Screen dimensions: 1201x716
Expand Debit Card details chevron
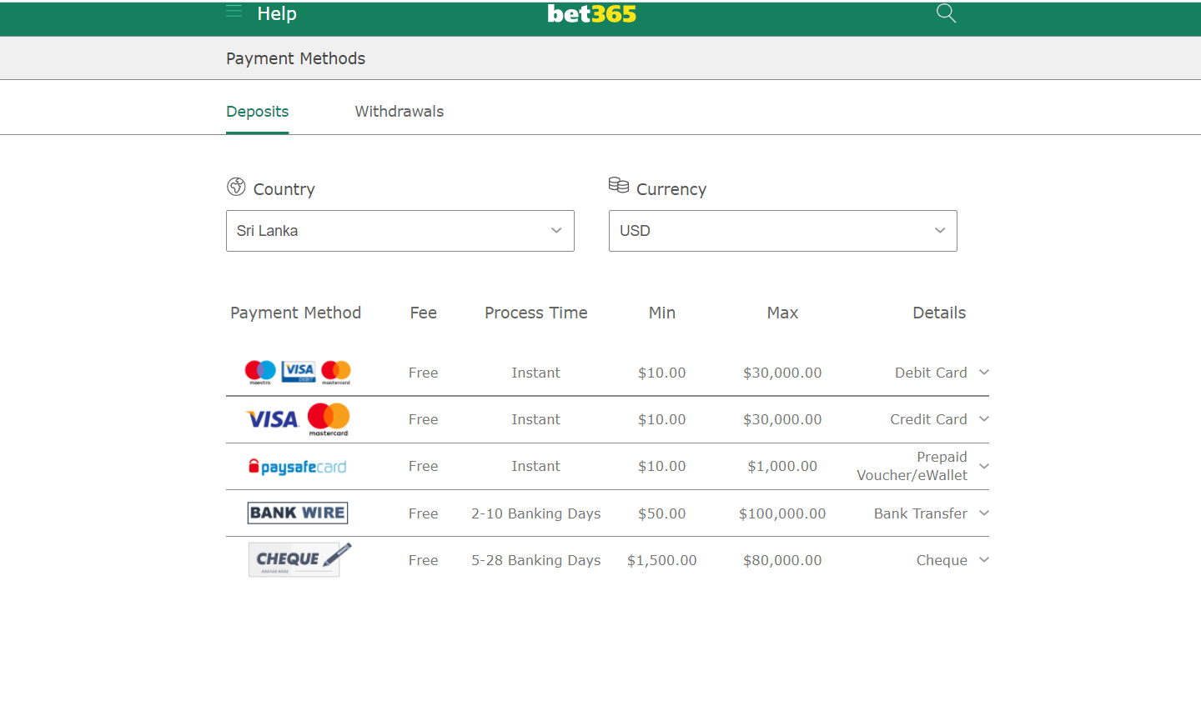pyautogui.click(x=984, y=373)
